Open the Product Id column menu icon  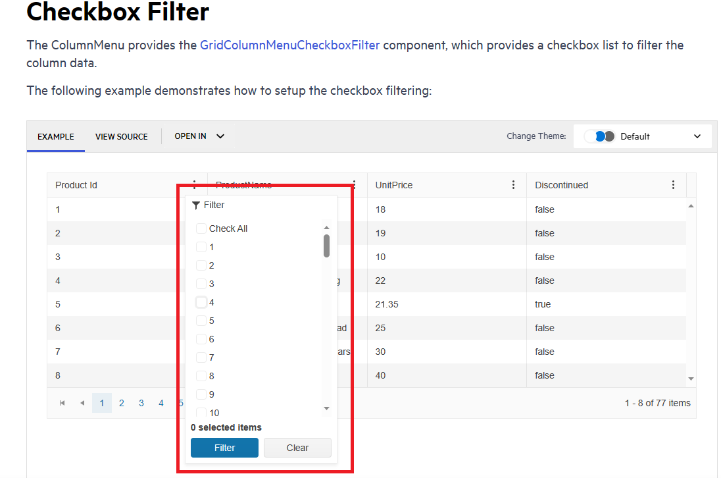(x=194, y=185)
